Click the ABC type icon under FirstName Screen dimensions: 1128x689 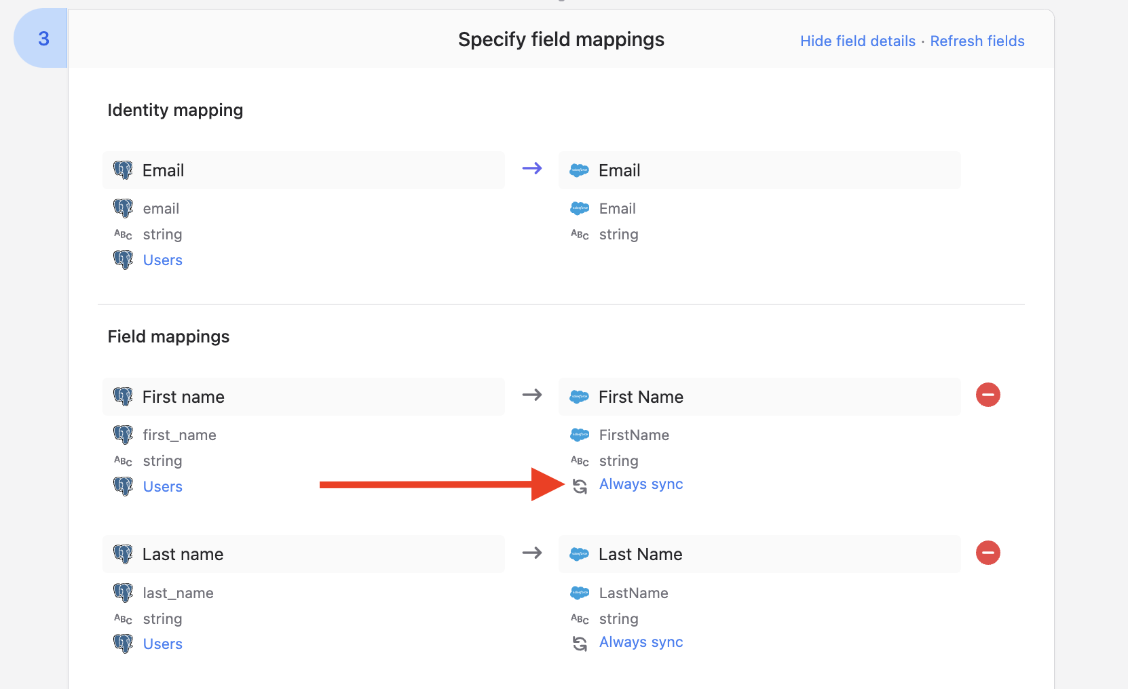[x=580, y=461]
